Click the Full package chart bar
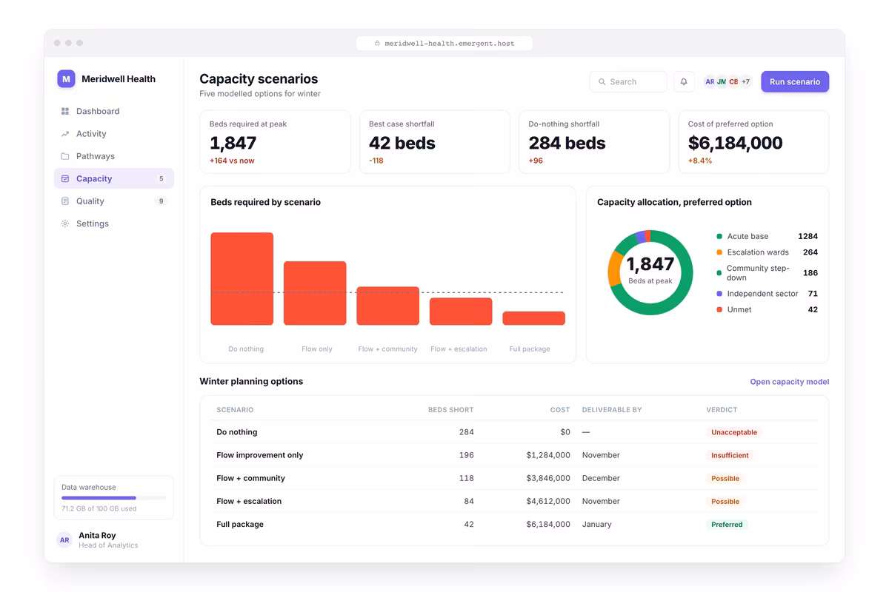This screenshot has width=889, height=592. tap(534, 318)
